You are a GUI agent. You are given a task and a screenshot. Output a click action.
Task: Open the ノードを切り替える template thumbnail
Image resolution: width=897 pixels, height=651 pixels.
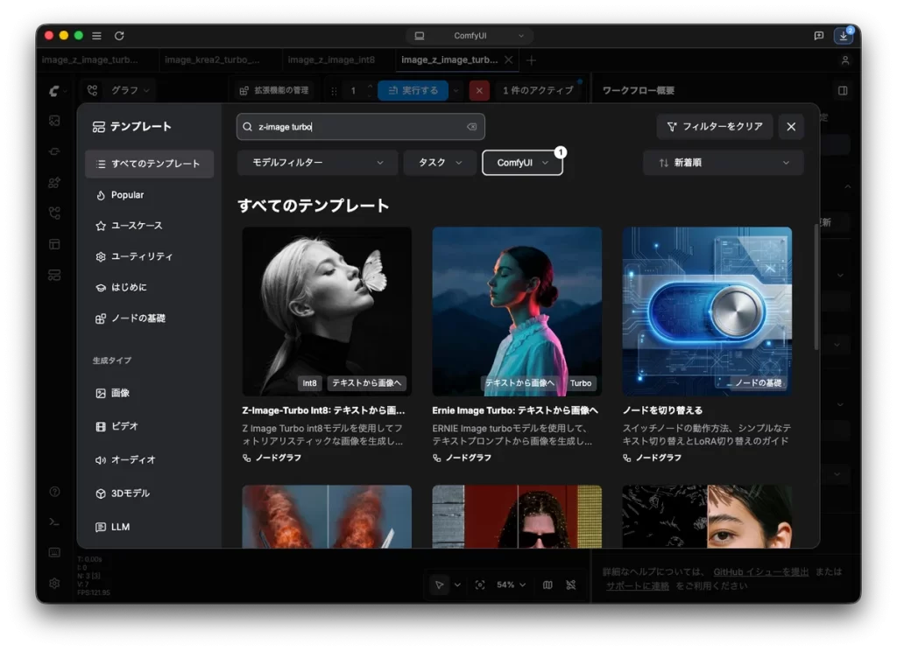(x=707, y=311)
